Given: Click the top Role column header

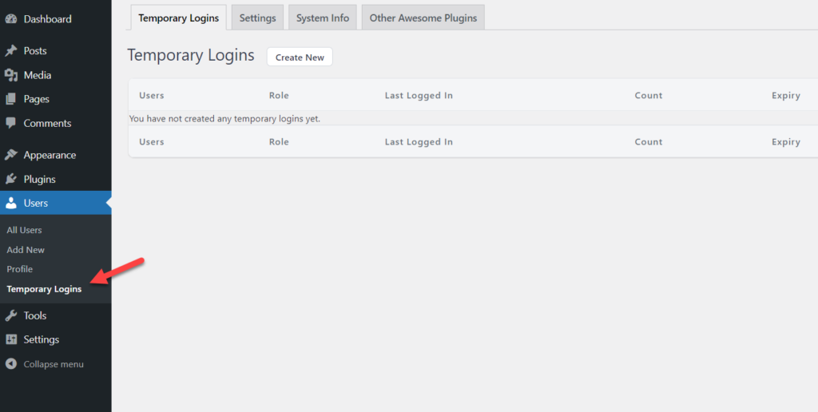Looking at the screenshot, I should click(279, 96).
